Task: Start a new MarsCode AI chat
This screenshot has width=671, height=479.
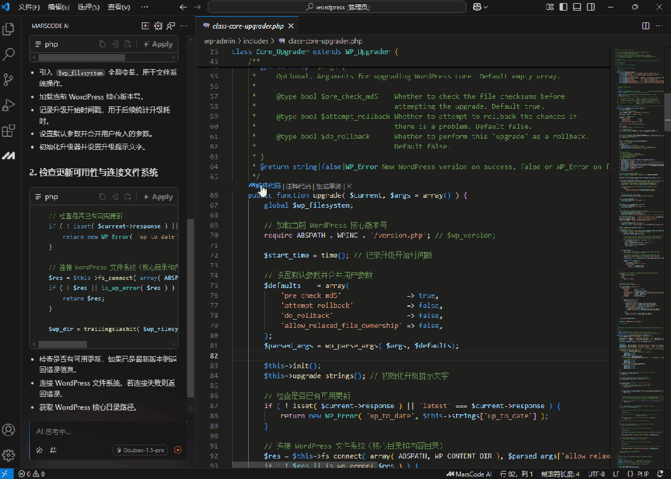Action: pyautogui.click(x=146, y=26)
